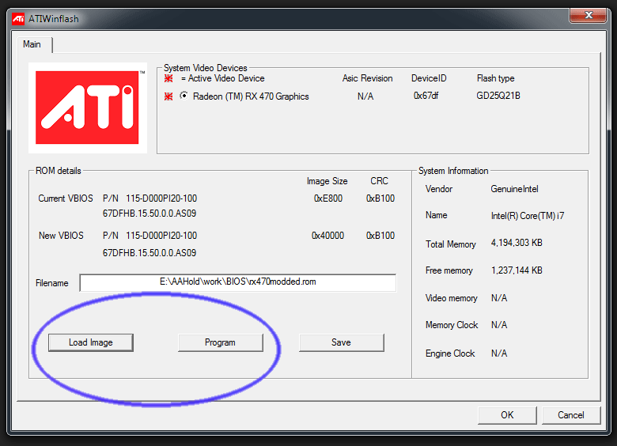Click the New VBIOS image size "0x40000"
The image size is (617, 446).
(327, 236)
